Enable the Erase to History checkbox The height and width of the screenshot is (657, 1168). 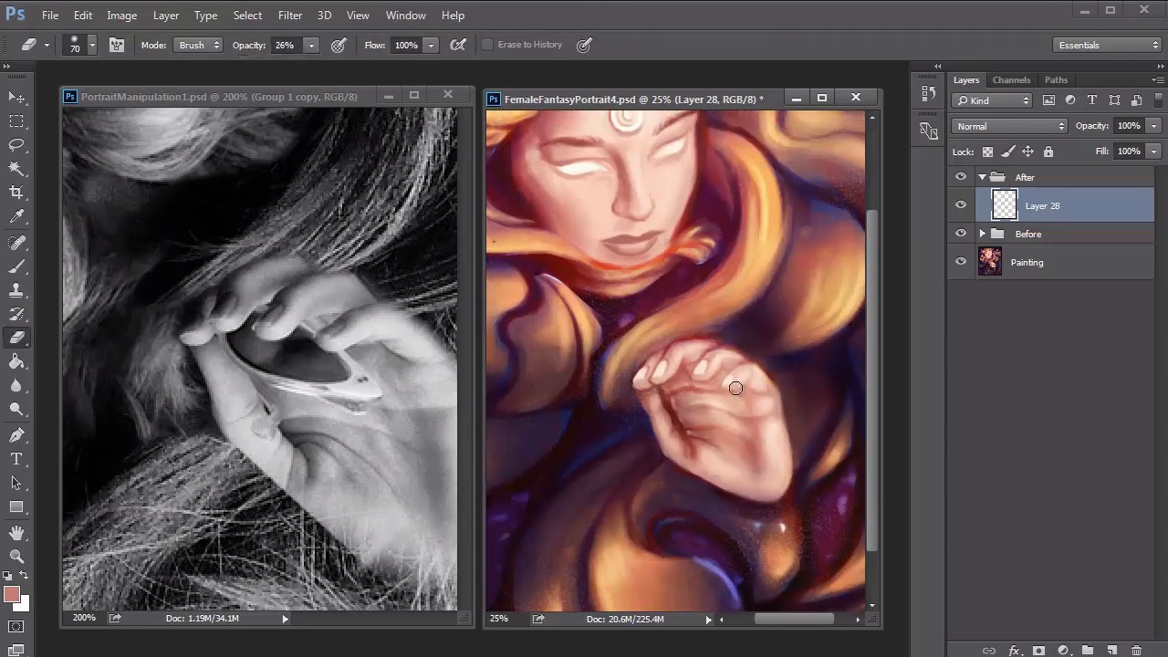[487, 45]
